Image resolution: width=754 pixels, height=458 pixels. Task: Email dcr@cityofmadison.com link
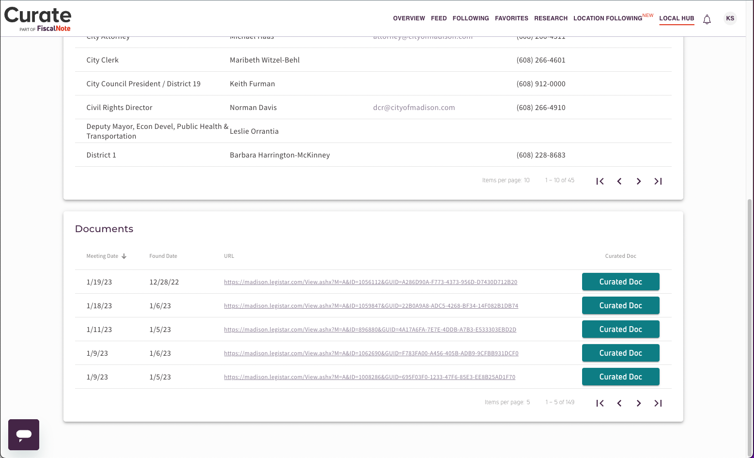click(x=414, y=108)
